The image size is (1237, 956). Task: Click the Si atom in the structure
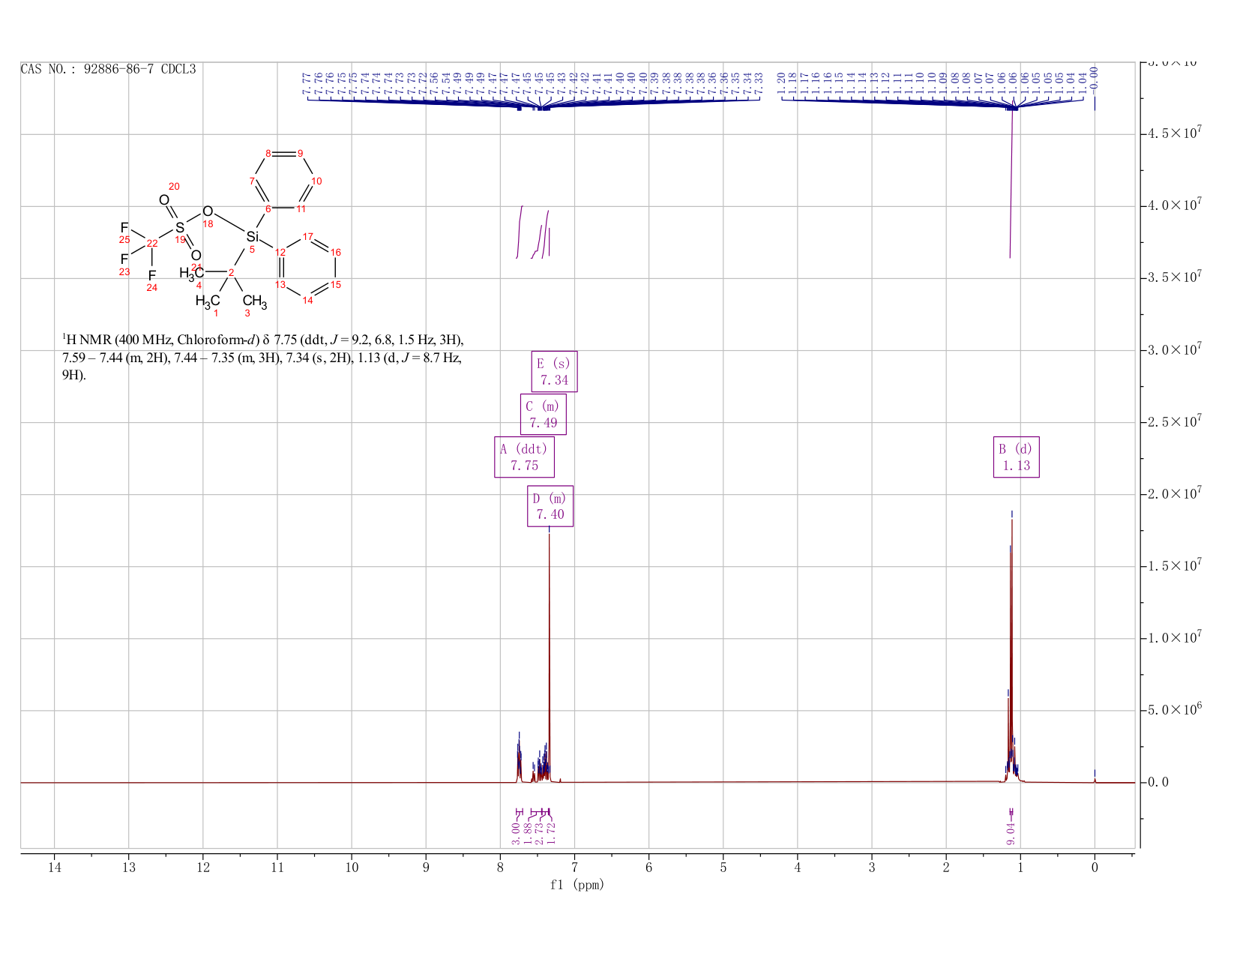(x=253, y=237)
